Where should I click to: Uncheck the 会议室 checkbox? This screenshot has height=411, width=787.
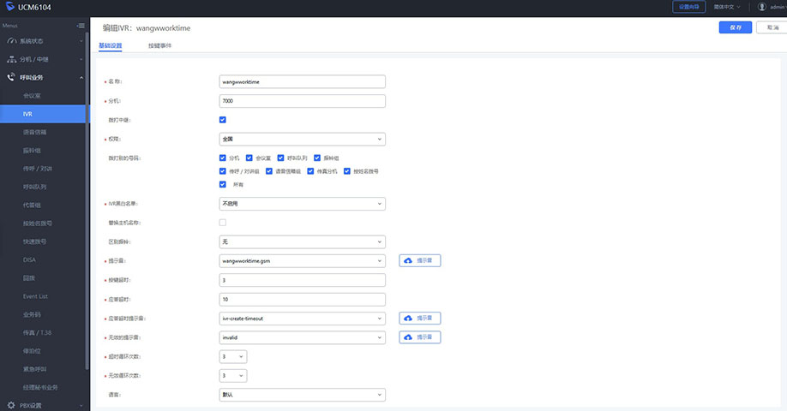(249, 158)
